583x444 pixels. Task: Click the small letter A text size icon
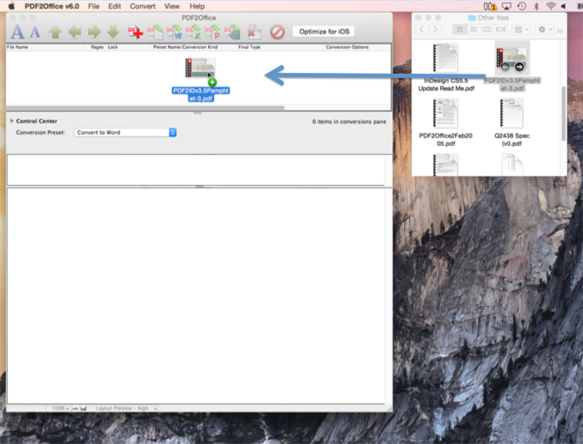point(35,32)
